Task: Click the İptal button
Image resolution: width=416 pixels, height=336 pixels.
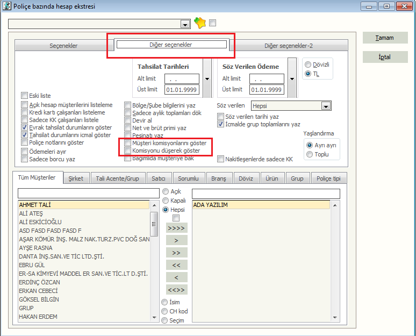Action: point(384,57)
